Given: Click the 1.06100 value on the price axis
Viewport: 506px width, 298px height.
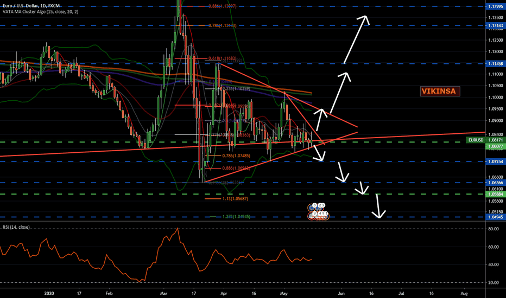Looking at the screenshot, I should point(495,189).
